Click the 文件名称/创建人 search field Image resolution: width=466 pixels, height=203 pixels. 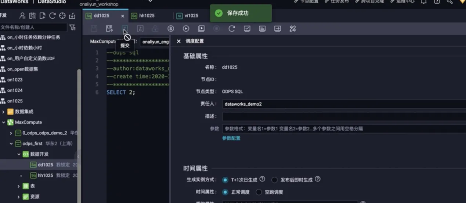33,27
